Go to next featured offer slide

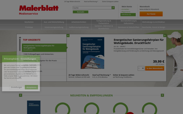click(x=165, y=36)
